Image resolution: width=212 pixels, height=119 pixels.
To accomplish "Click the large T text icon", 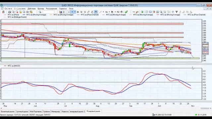I will (177, 12).
